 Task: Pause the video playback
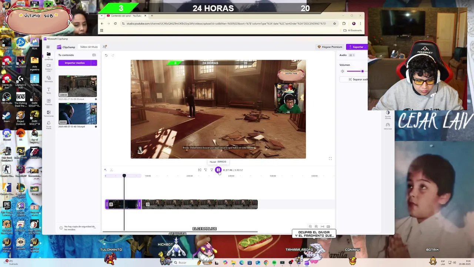[218, 170]
